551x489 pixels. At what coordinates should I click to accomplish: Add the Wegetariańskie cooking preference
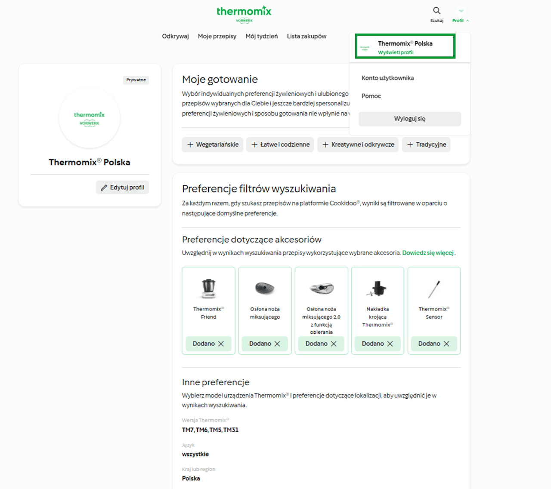tap(213, 145)
